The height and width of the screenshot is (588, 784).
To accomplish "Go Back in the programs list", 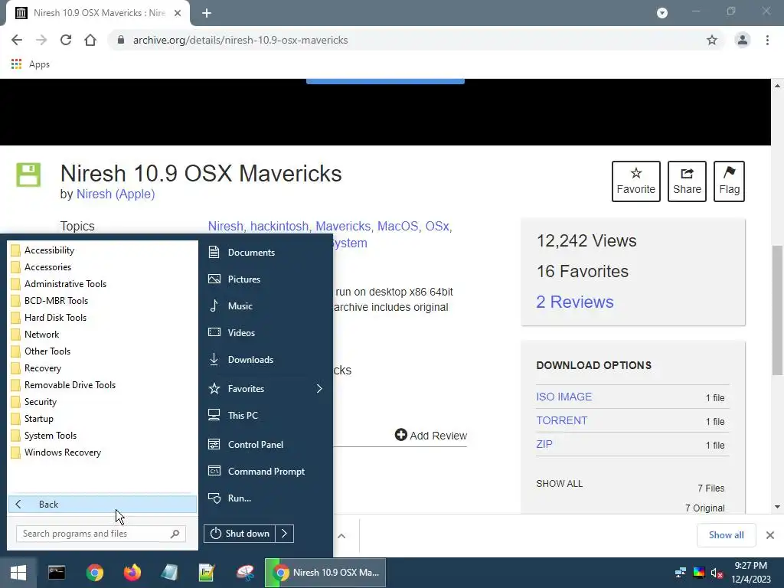I will pyautogui.click(x=103, y=504).
